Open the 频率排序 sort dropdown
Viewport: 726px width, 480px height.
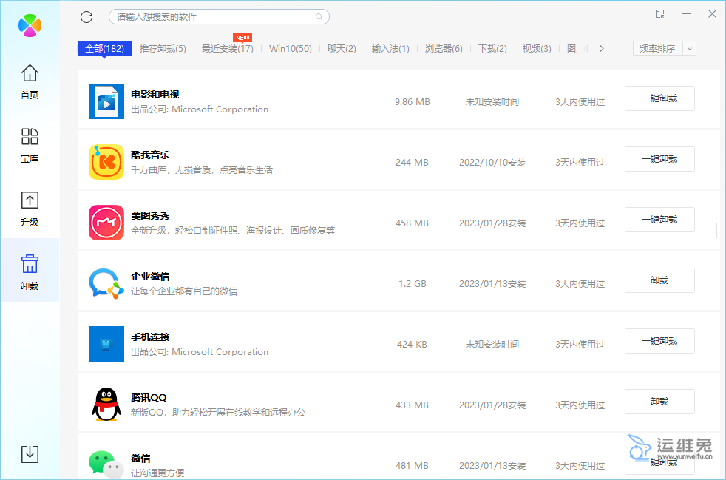point(657,49)
